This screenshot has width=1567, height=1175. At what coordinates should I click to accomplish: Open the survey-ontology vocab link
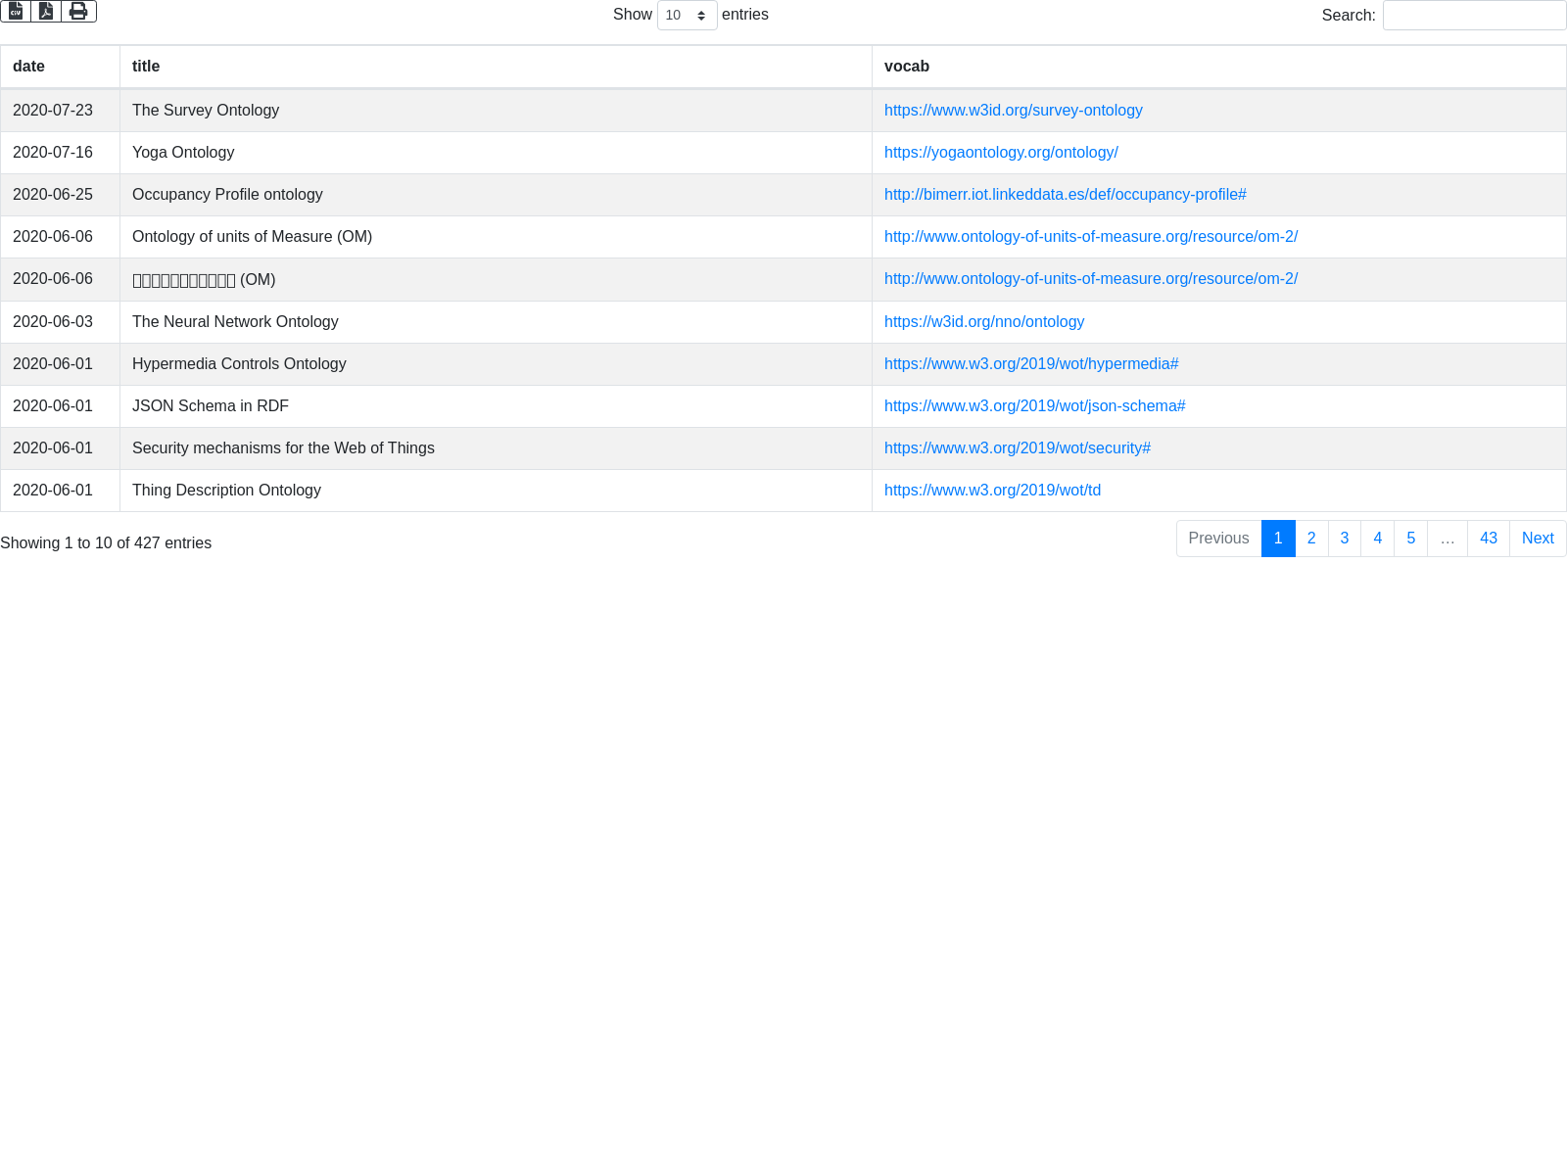pyautogui.click(x=1013, y=111)
